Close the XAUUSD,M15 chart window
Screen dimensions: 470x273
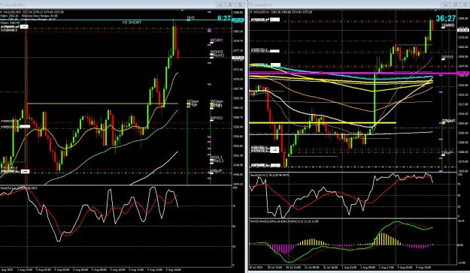point(240,4)
